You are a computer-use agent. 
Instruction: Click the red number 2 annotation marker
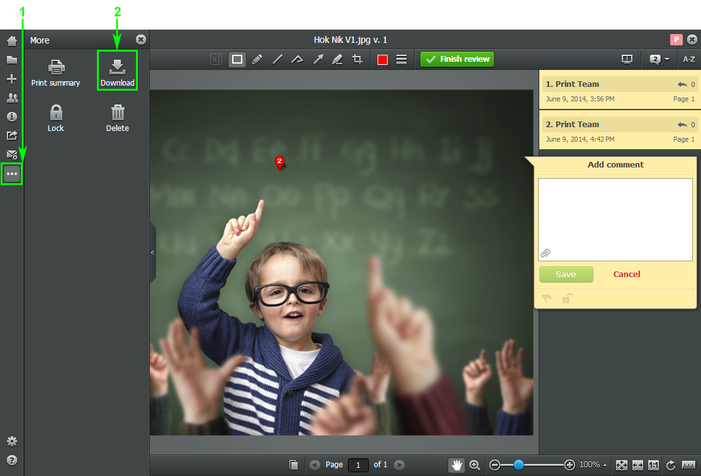click(279, 162)
